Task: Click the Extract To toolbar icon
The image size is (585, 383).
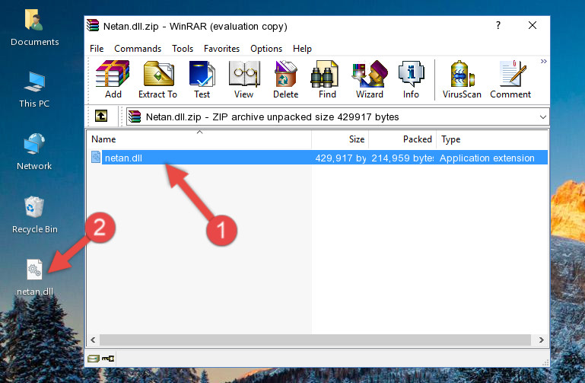Action: click(157, 79)
